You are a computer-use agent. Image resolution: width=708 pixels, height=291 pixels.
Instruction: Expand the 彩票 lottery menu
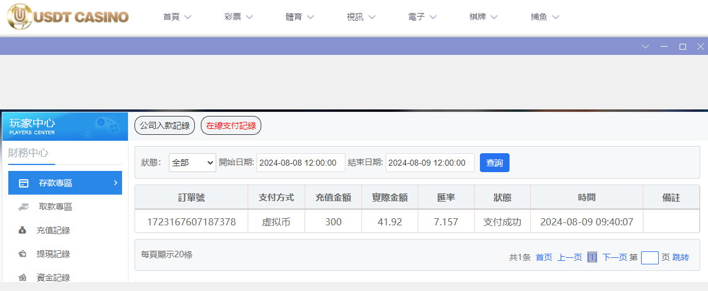click(x=239, y=17)
